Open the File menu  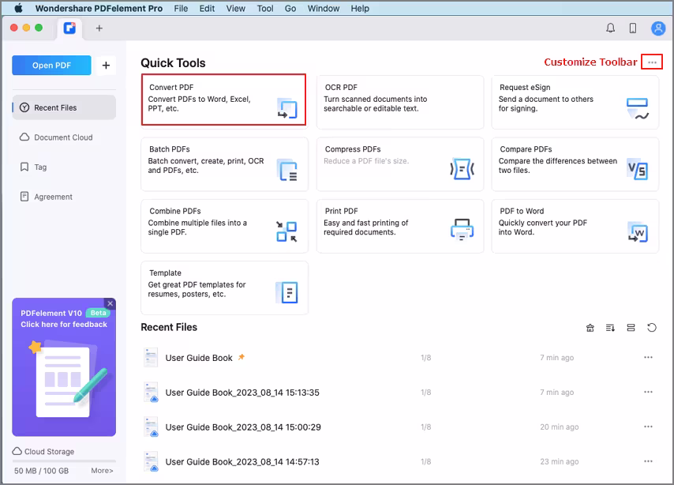coord(181,8)
